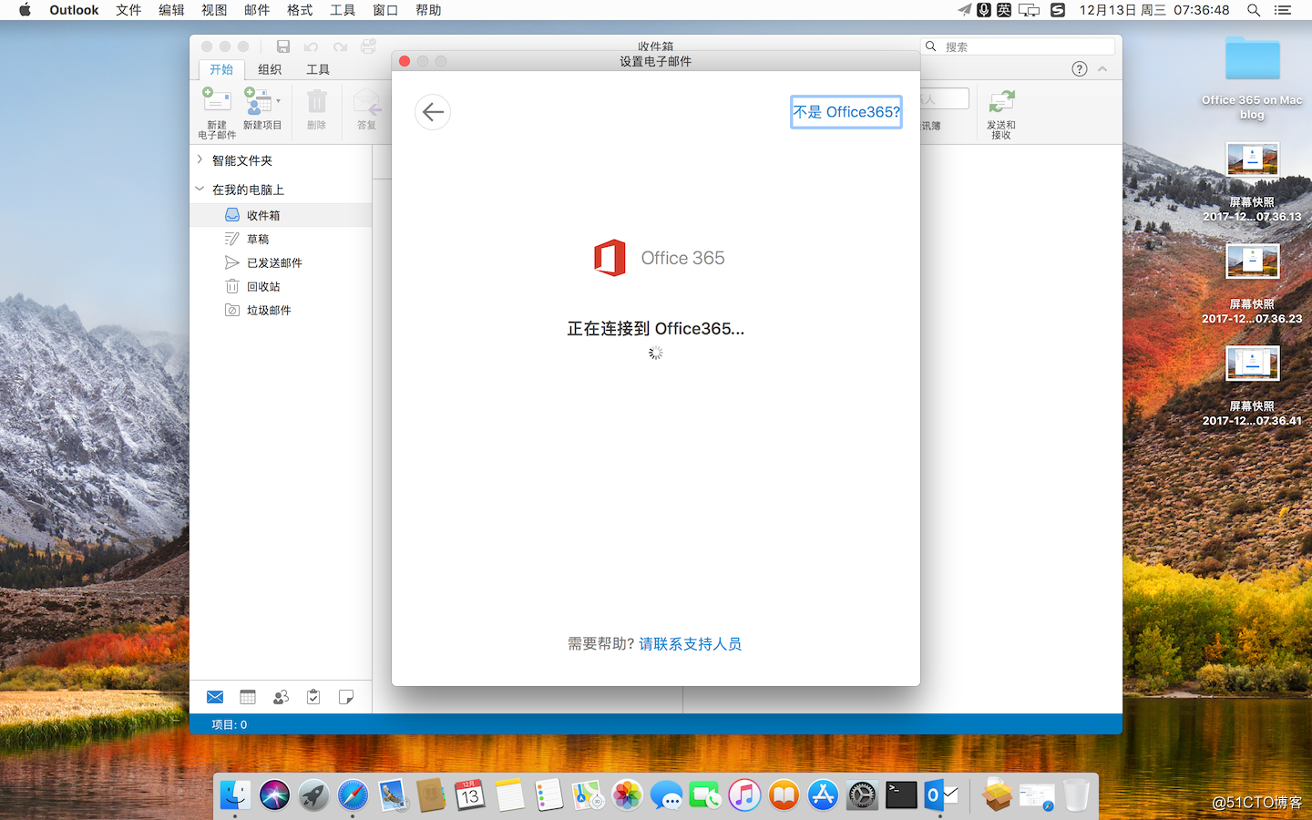Open the 新建项目 dropdown arrow
This screenshot has width=1312, height=820.
point(279,101)
